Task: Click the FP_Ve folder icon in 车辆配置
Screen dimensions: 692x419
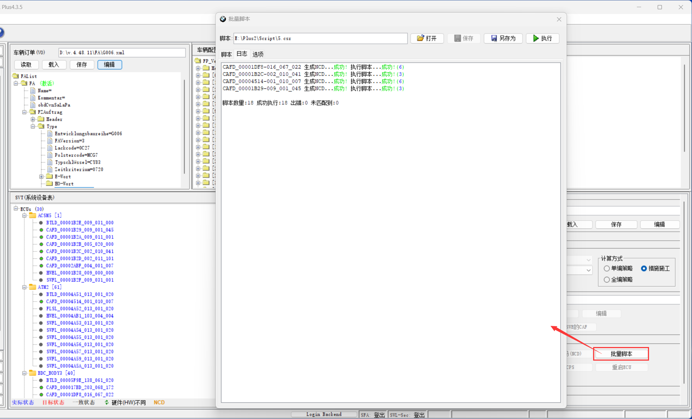Action: (x=198, y=61)
